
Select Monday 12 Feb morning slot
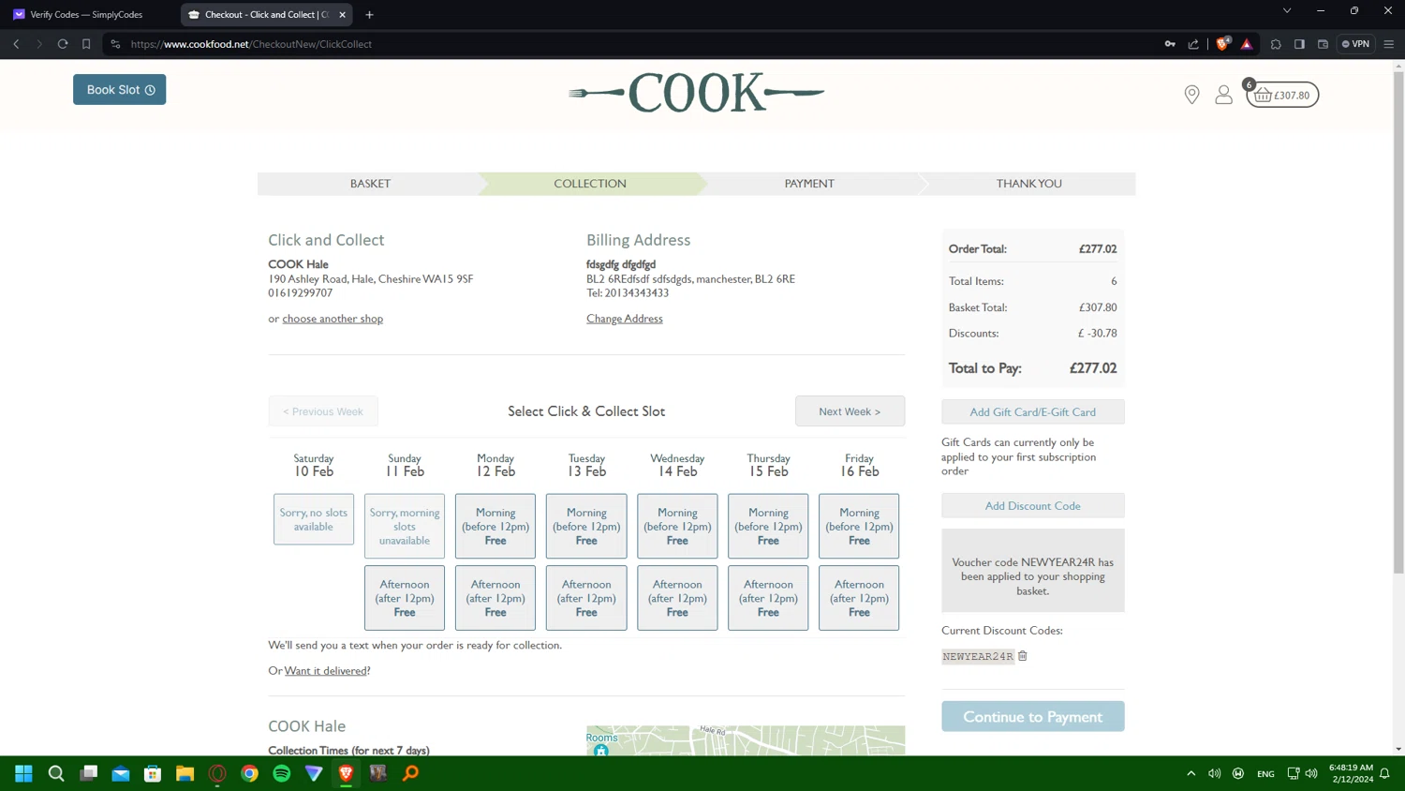click(495, 527)
